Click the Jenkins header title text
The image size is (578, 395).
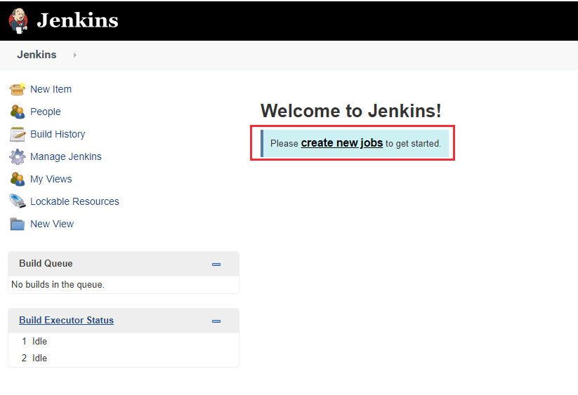pyautogui.click(x=77, y=20)
